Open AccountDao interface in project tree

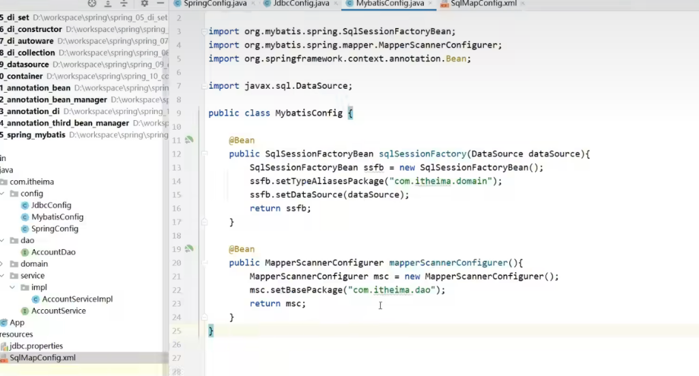[x=53, y=252]
